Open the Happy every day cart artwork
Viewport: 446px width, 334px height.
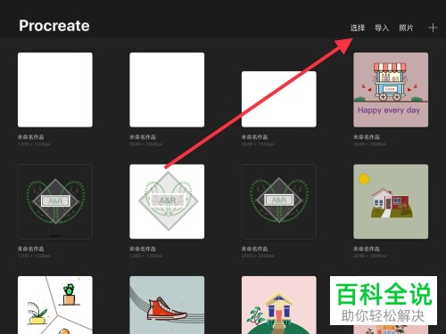click(x=391, y=90)
